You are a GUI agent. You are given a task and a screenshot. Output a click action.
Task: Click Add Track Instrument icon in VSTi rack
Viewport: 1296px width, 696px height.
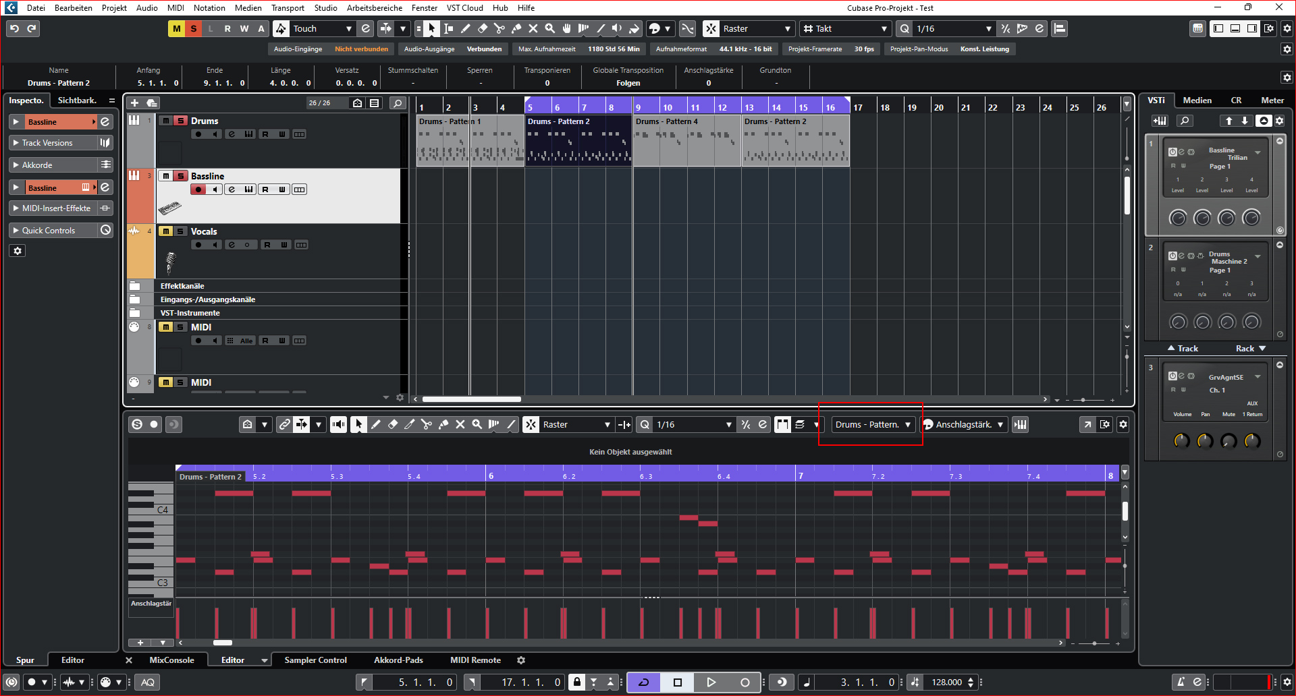(x=1160, y=121)
